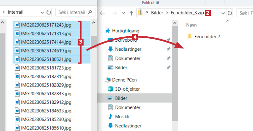Sort by the Navn column header
253x131 pixels.
point(191,25)
